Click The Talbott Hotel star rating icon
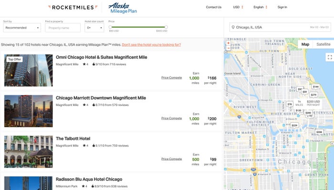Viewport: 334px width, 190px height. (x=84, y=145)
